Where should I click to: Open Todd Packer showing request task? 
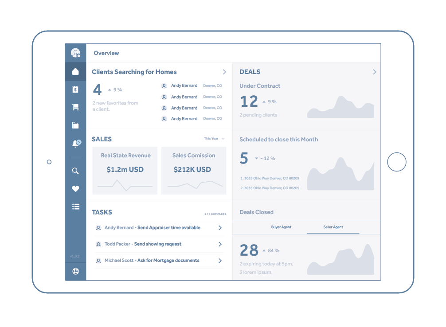pyautogui.click(x=143, y=244)
